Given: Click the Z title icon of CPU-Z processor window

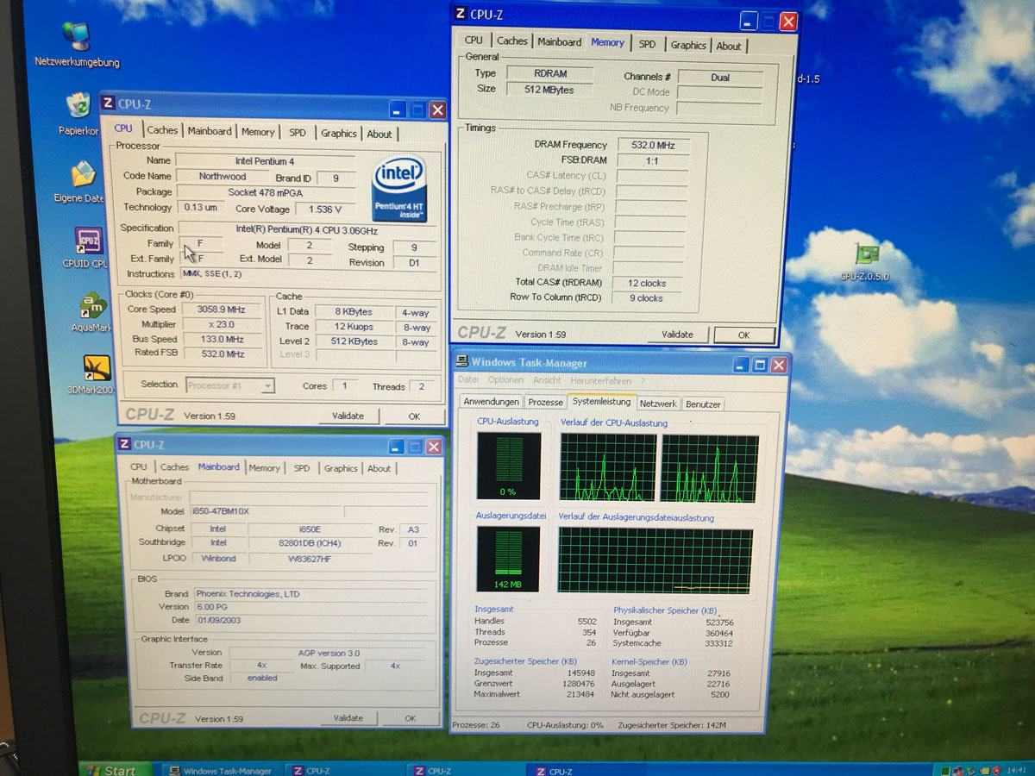Looking at the screenshot, I should pyautogui.click(x=109, y=103).
